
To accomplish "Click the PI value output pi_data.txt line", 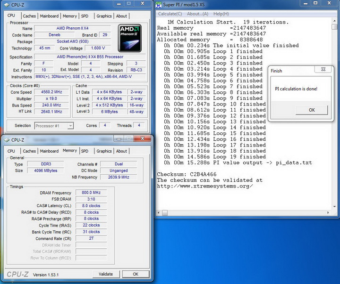I will (238, 162).
